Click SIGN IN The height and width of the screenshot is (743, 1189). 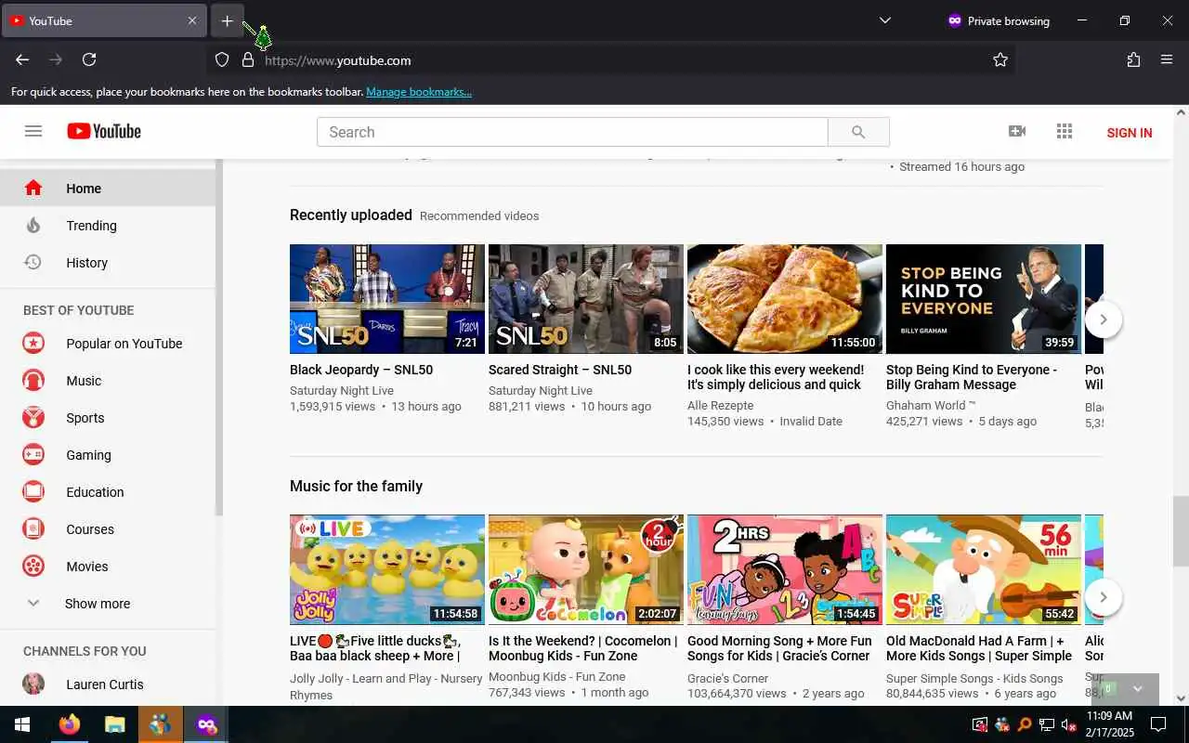[1130, 133]
